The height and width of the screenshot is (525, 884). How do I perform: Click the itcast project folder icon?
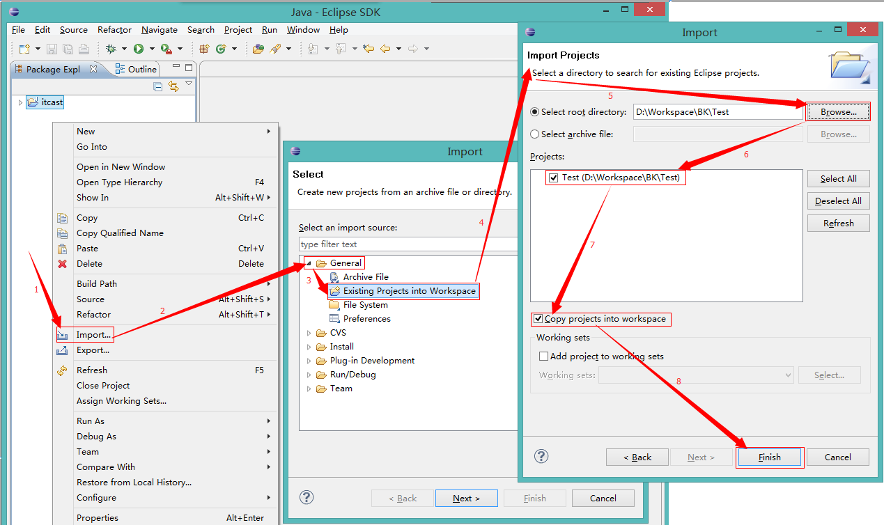[x=33, y=102]
